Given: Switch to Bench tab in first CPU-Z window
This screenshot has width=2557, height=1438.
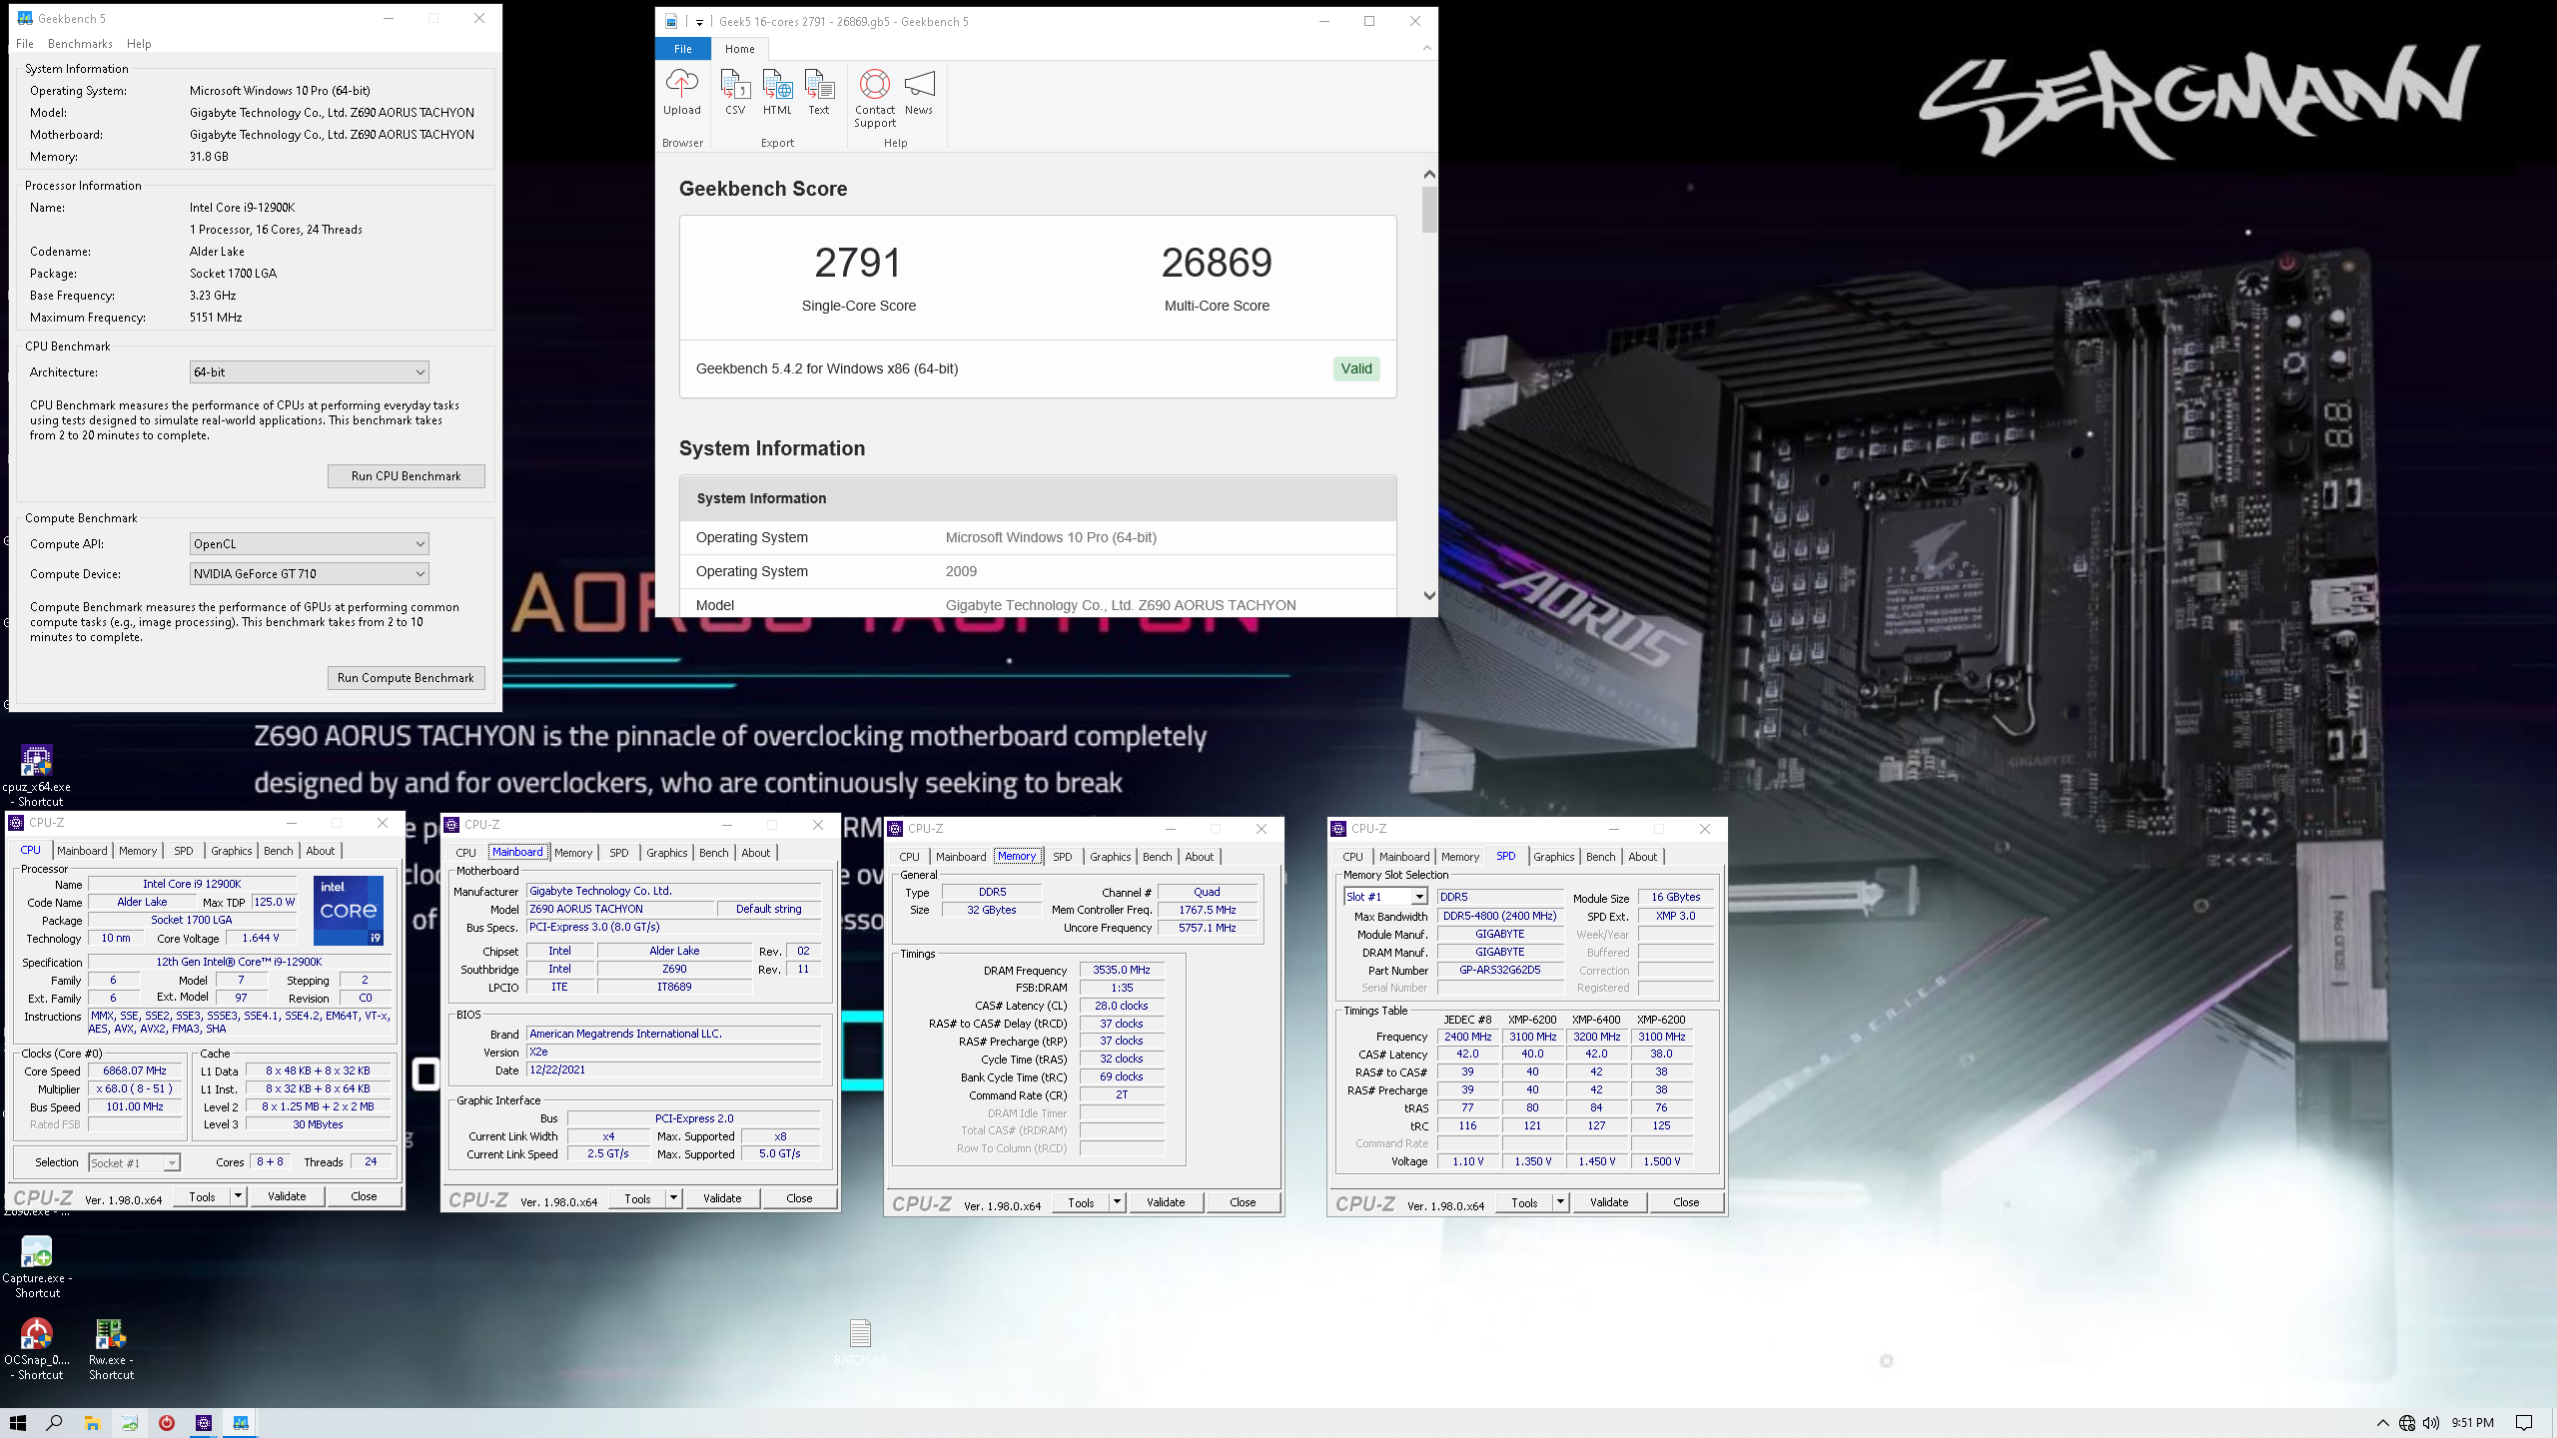Looking at the screenshot, I should 279,851.
